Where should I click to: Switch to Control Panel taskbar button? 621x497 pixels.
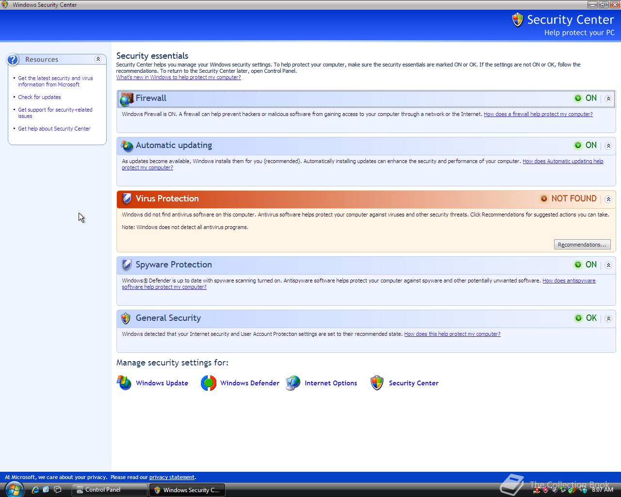pos(110,490)
